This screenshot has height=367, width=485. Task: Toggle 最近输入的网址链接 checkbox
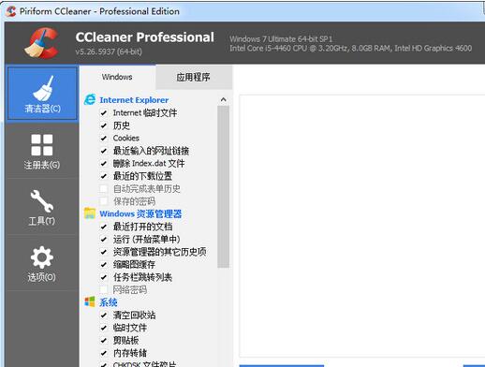tap(104, 151)
